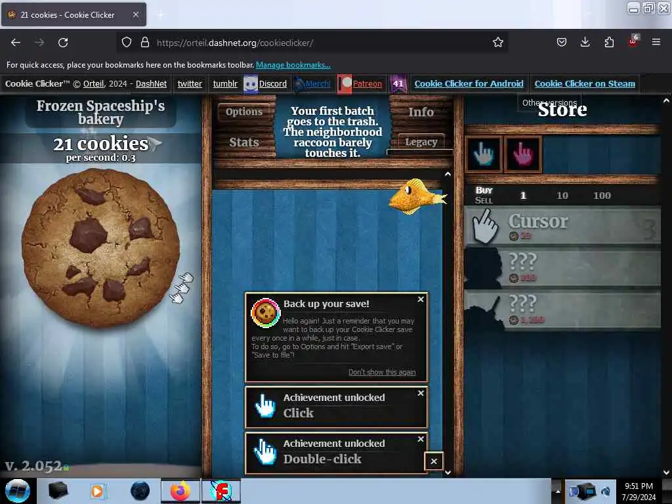The height and width of the screenshot is (504, 672).
Task: Collapse the middle panel with up chevron
Action: pos(448,174)
